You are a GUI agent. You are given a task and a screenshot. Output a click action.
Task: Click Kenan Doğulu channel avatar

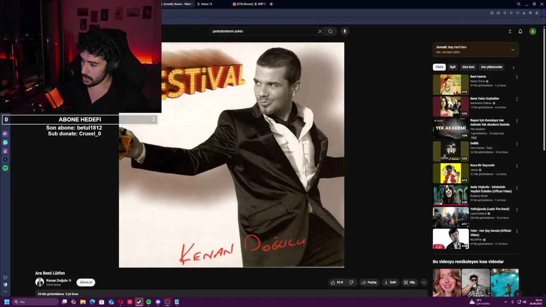40,282
